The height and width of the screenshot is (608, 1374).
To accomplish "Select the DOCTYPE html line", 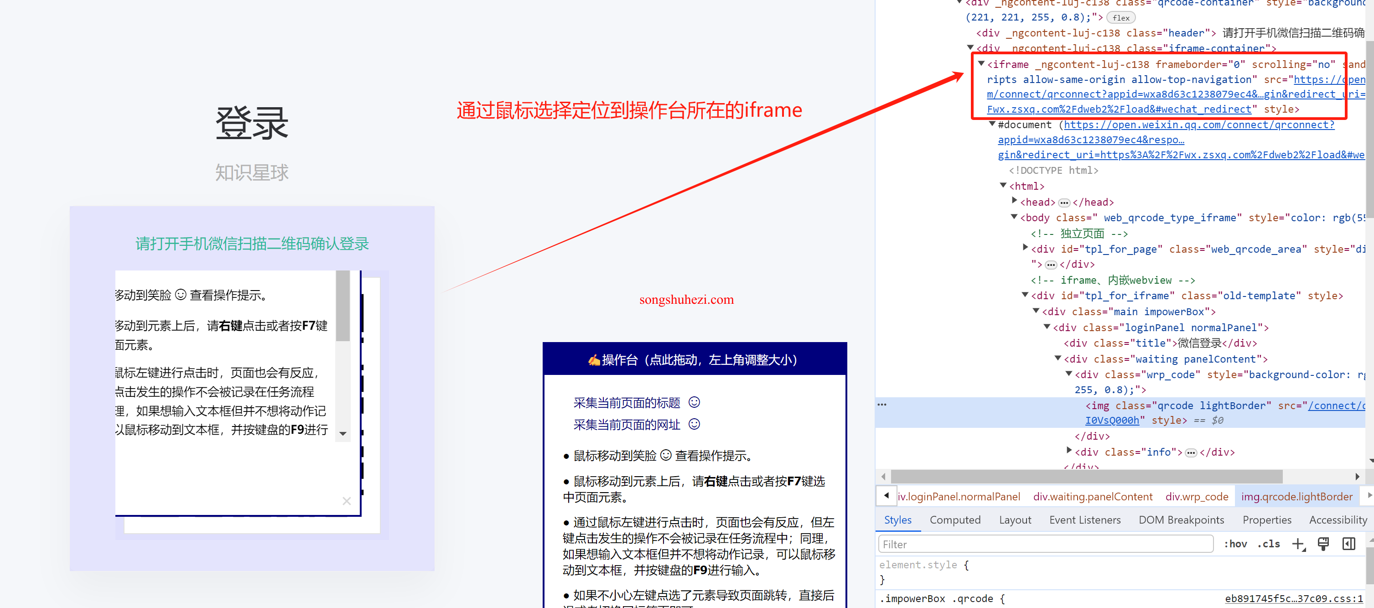I will click(x=1053, y=171).
